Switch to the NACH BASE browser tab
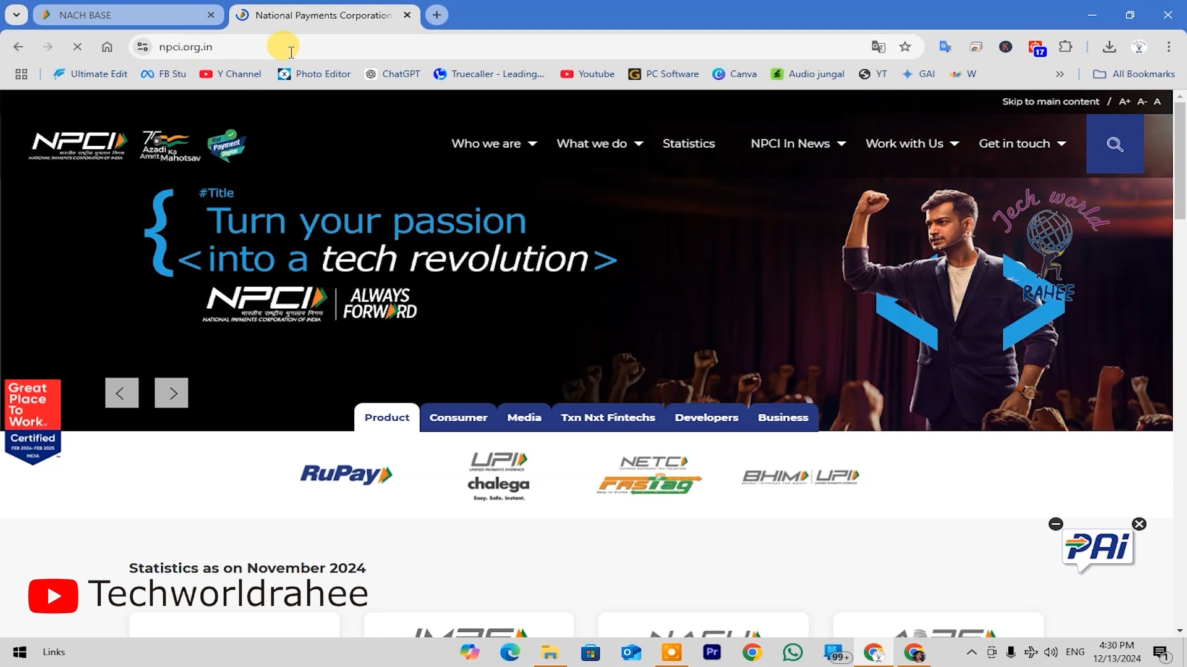The width and height of the screenshot is (1187, 667). (x=129, y=15)
